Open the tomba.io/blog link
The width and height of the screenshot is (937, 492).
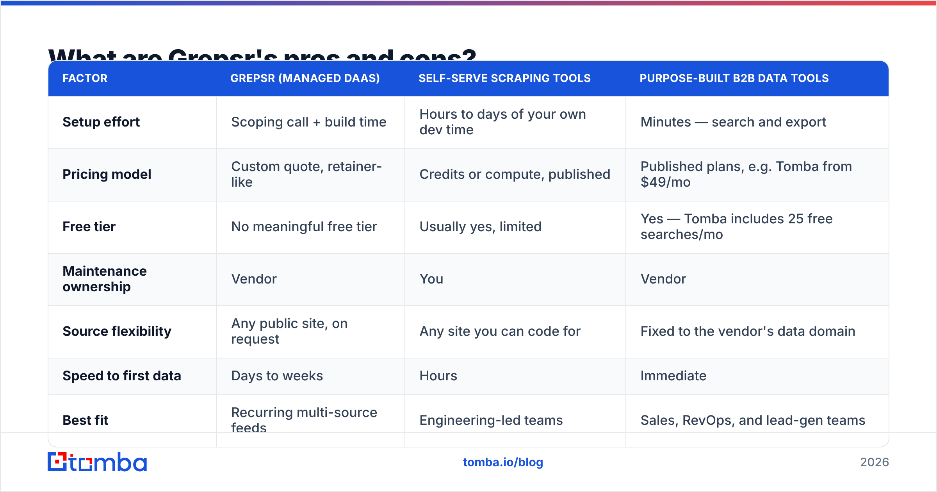click(x=503, y=462)
